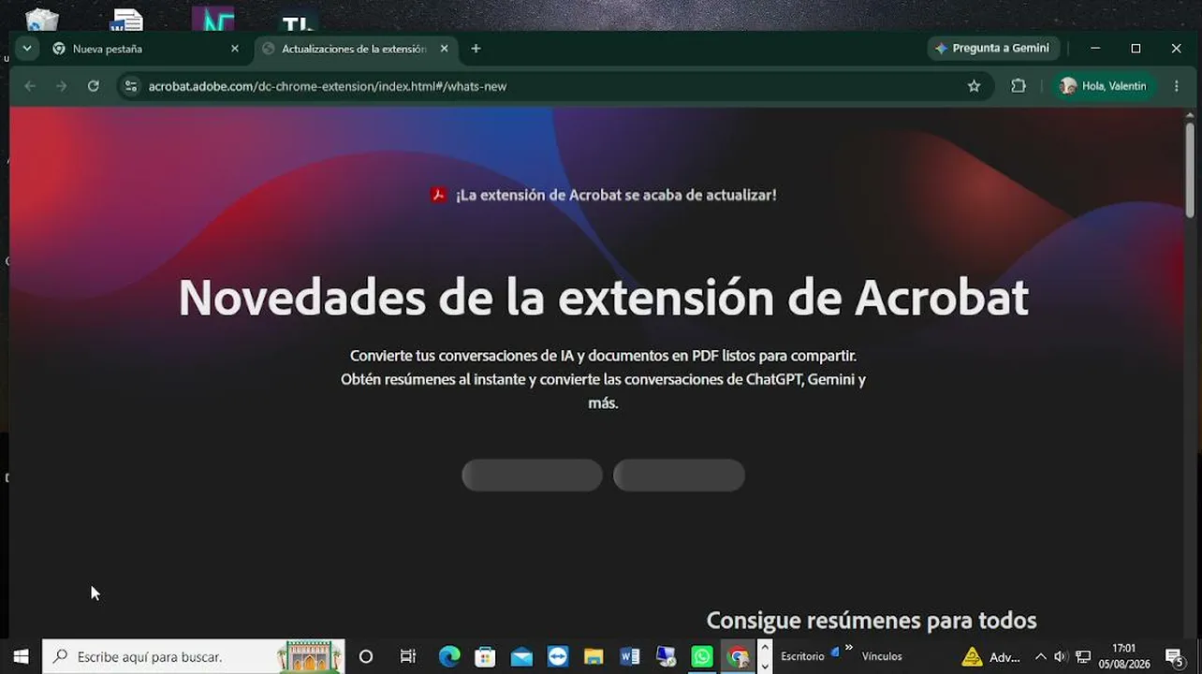1202x674 pixels.
Task: Open the volume speaker icon
Action: [1061, 656]
